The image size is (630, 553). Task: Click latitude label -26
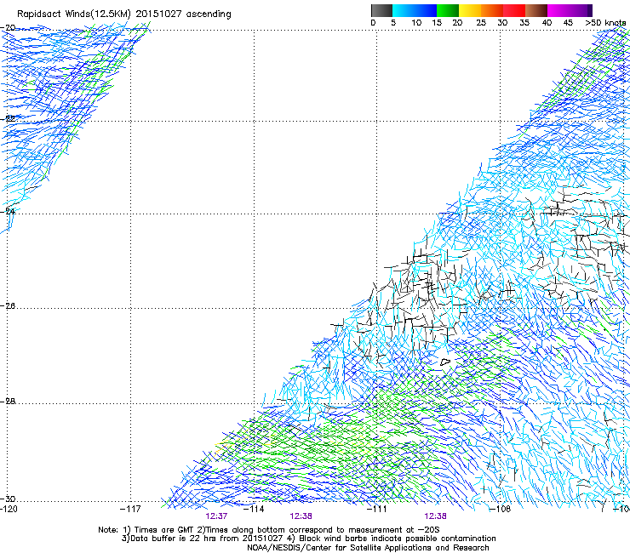pos(9,306)
